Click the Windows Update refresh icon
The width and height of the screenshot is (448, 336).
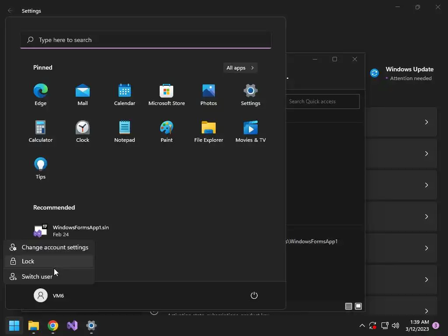(374, 73)
